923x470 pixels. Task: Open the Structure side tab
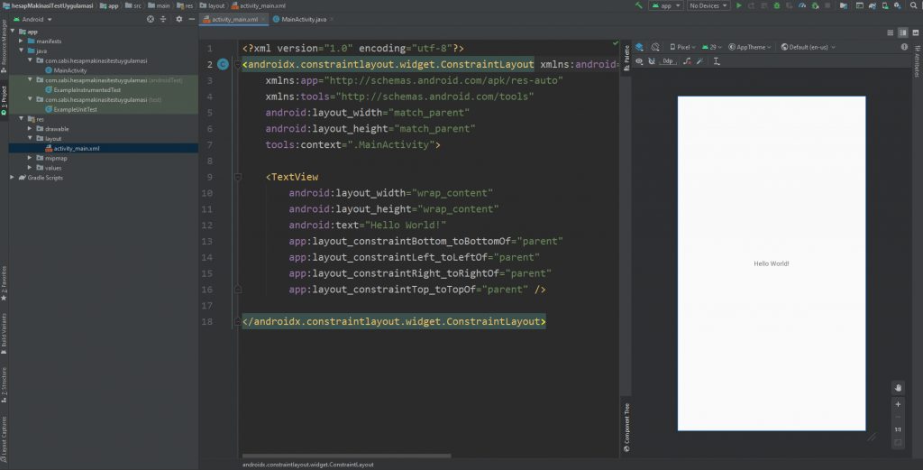coord(5,384)
